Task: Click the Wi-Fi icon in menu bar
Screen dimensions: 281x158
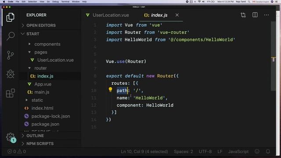Action: (199, 2)
